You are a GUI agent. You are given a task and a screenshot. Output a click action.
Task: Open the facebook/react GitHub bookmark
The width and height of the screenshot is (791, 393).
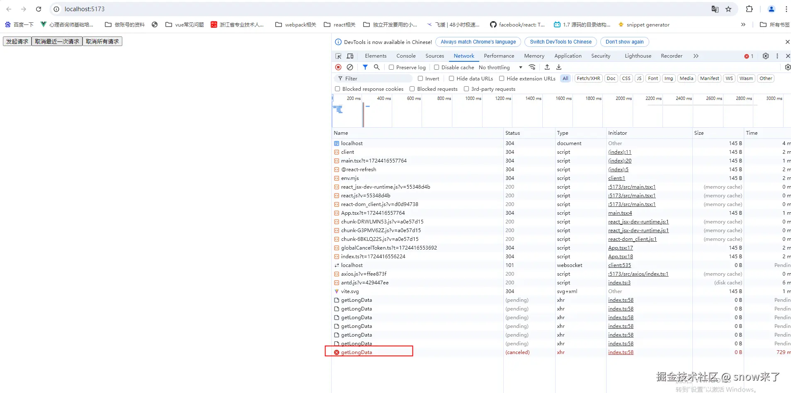click(517, 25)
